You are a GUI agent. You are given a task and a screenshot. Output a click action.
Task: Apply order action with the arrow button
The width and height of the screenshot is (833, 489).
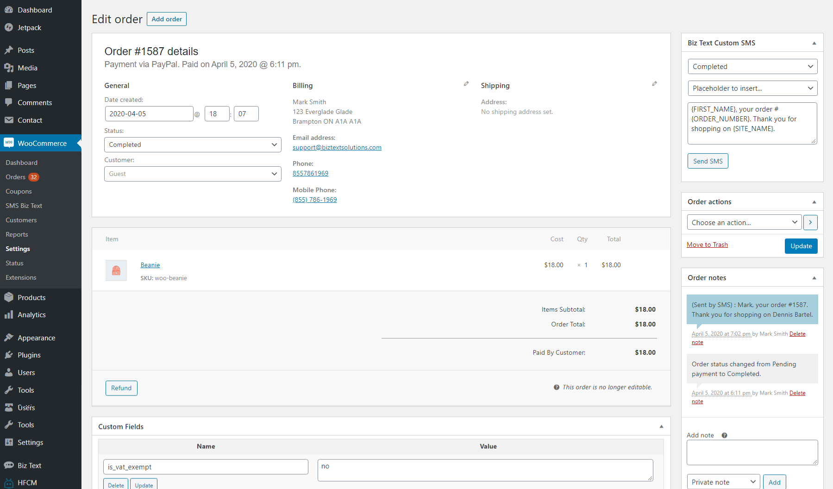click(810, 222)
